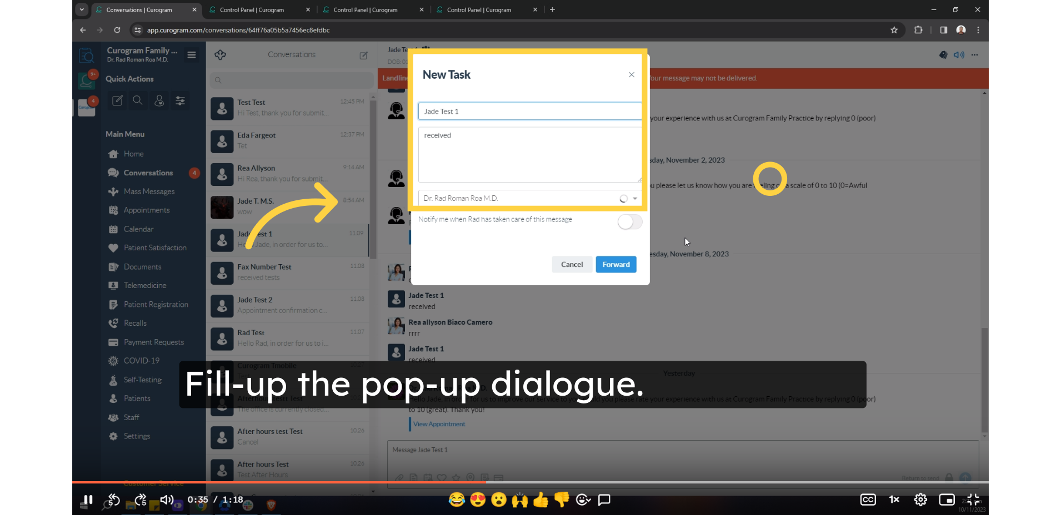This screenshot has width=1061, height=515.
Task: Open Settings in the main menu
Action: pos(137,436)
